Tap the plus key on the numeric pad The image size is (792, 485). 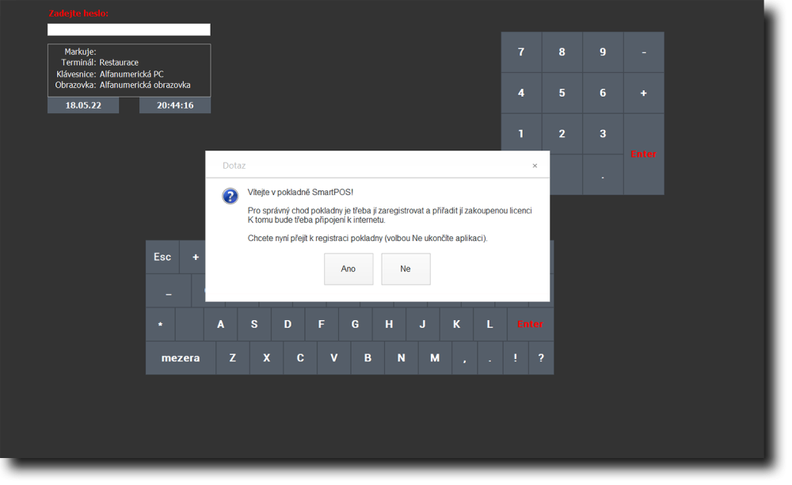(644, 93)
